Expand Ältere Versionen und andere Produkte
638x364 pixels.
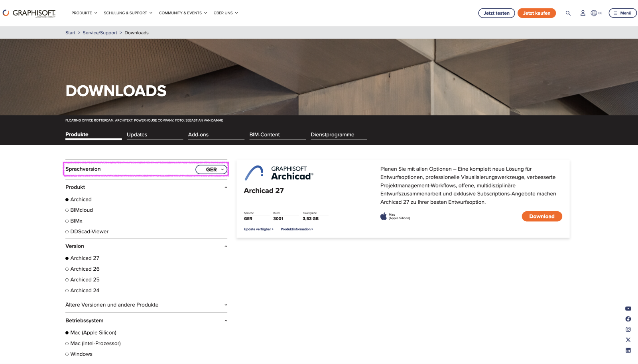(146, 305)
